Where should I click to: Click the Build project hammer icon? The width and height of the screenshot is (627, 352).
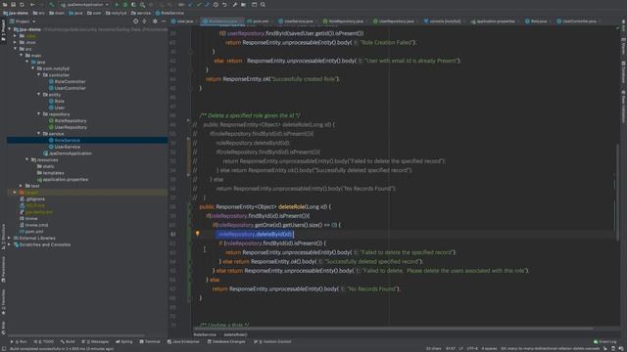pos(52,5)
